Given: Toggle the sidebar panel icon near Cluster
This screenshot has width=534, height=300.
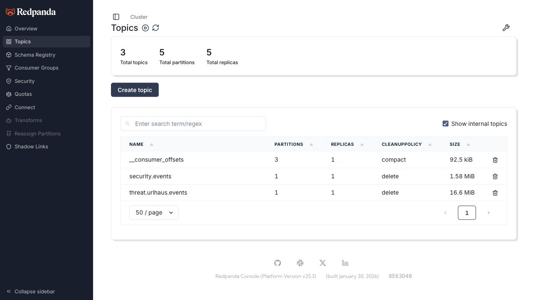Looking at the screenshot, I should [x=116, y=17].
